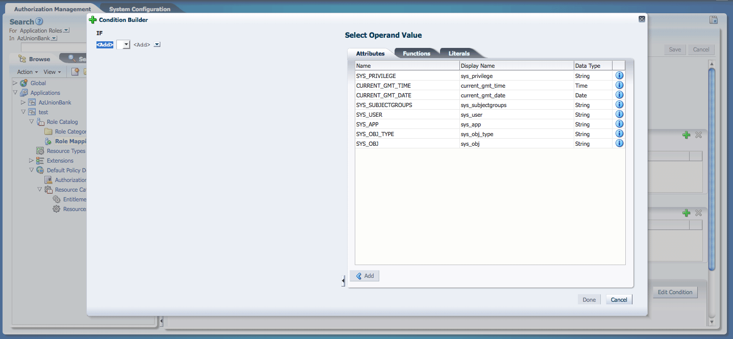Open info for SYS_USER attribute
The image size is (733, 339).
[619, 114]
